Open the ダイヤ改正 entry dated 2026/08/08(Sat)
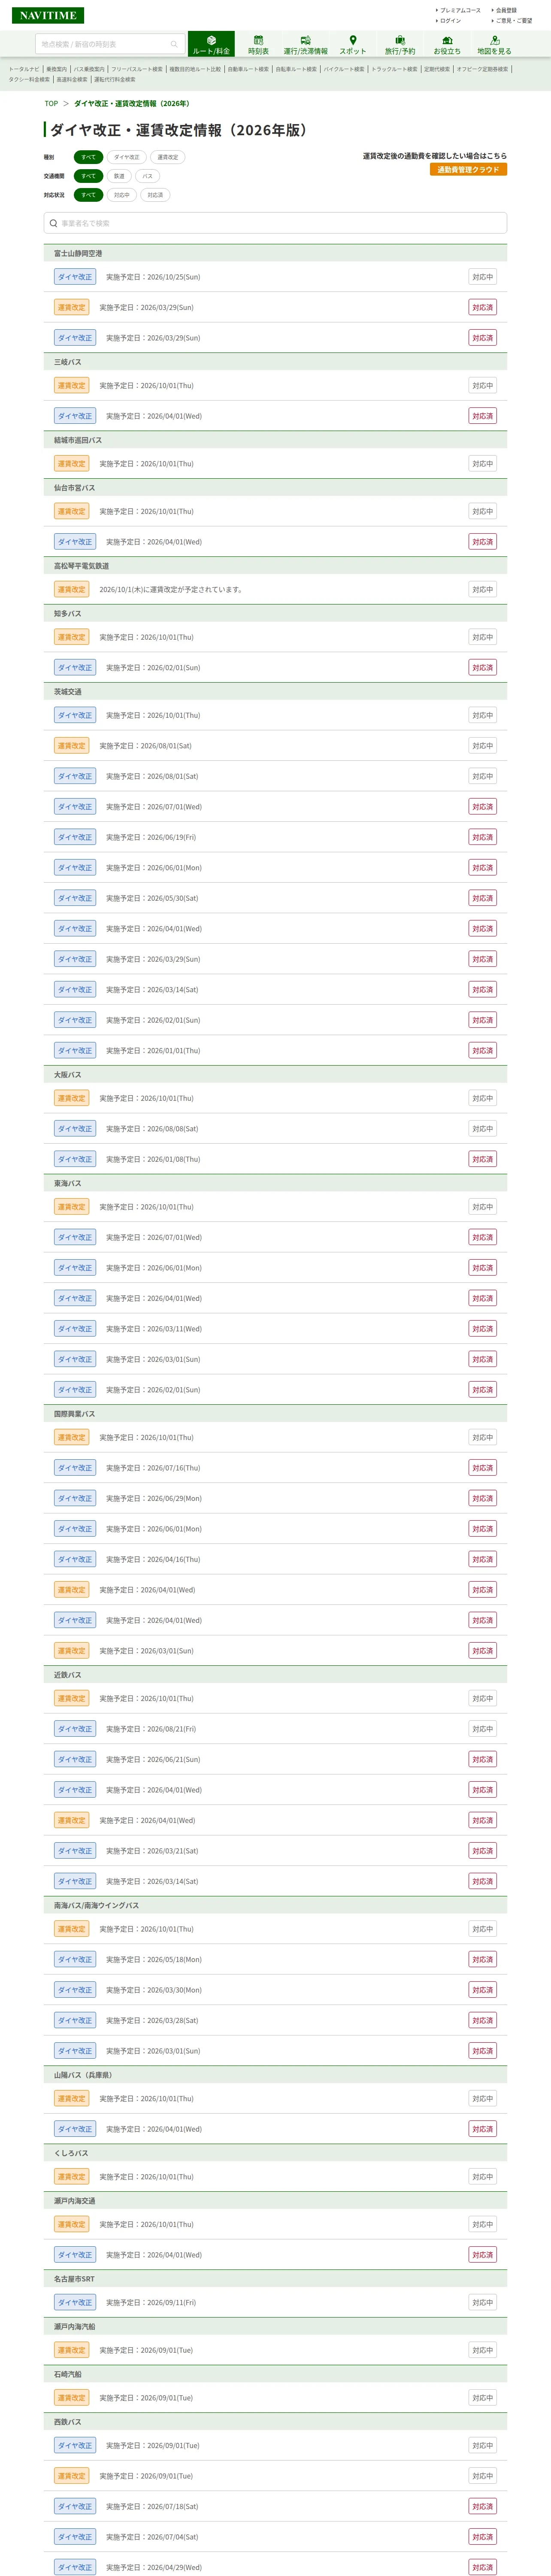 point(275,1128)
